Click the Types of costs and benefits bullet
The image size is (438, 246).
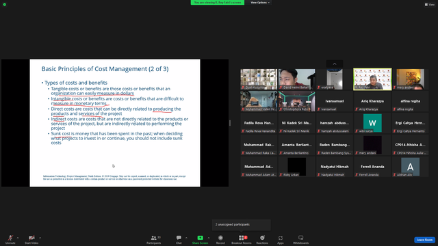click(76, 83)
